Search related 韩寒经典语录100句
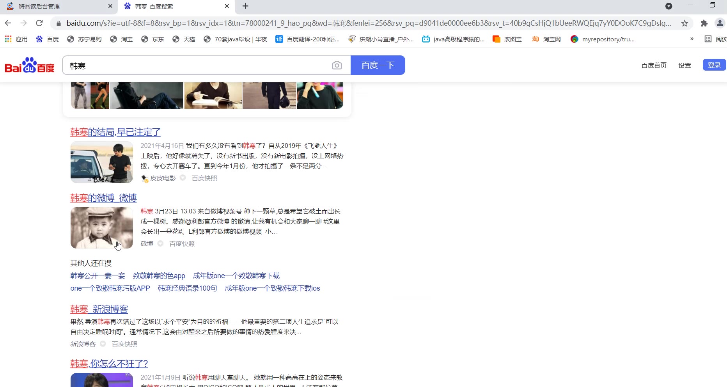The height and width of the screenshot is (387, 727). [x=188, y=288]
